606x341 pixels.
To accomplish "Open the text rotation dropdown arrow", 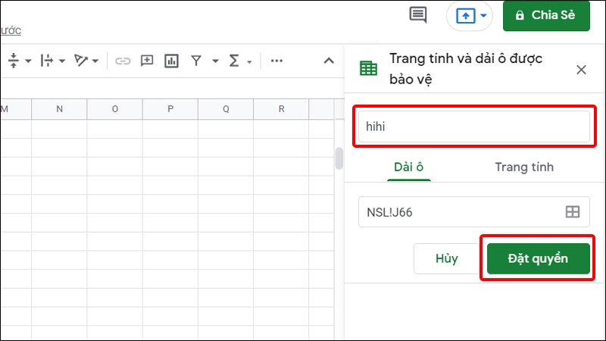I will point(95,61).
